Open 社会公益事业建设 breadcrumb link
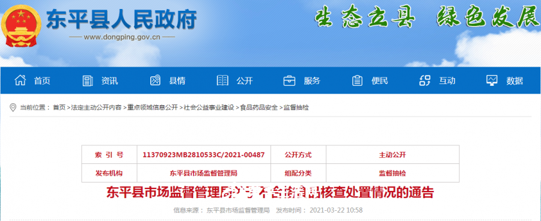 (209, 107)
